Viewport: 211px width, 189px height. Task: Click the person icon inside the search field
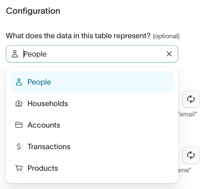(15, 54)
